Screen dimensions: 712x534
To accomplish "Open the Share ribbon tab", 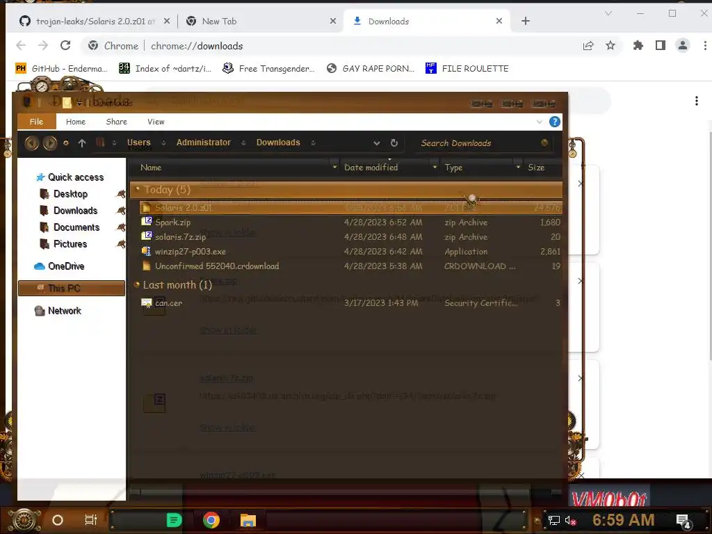I will click(116, 122).
